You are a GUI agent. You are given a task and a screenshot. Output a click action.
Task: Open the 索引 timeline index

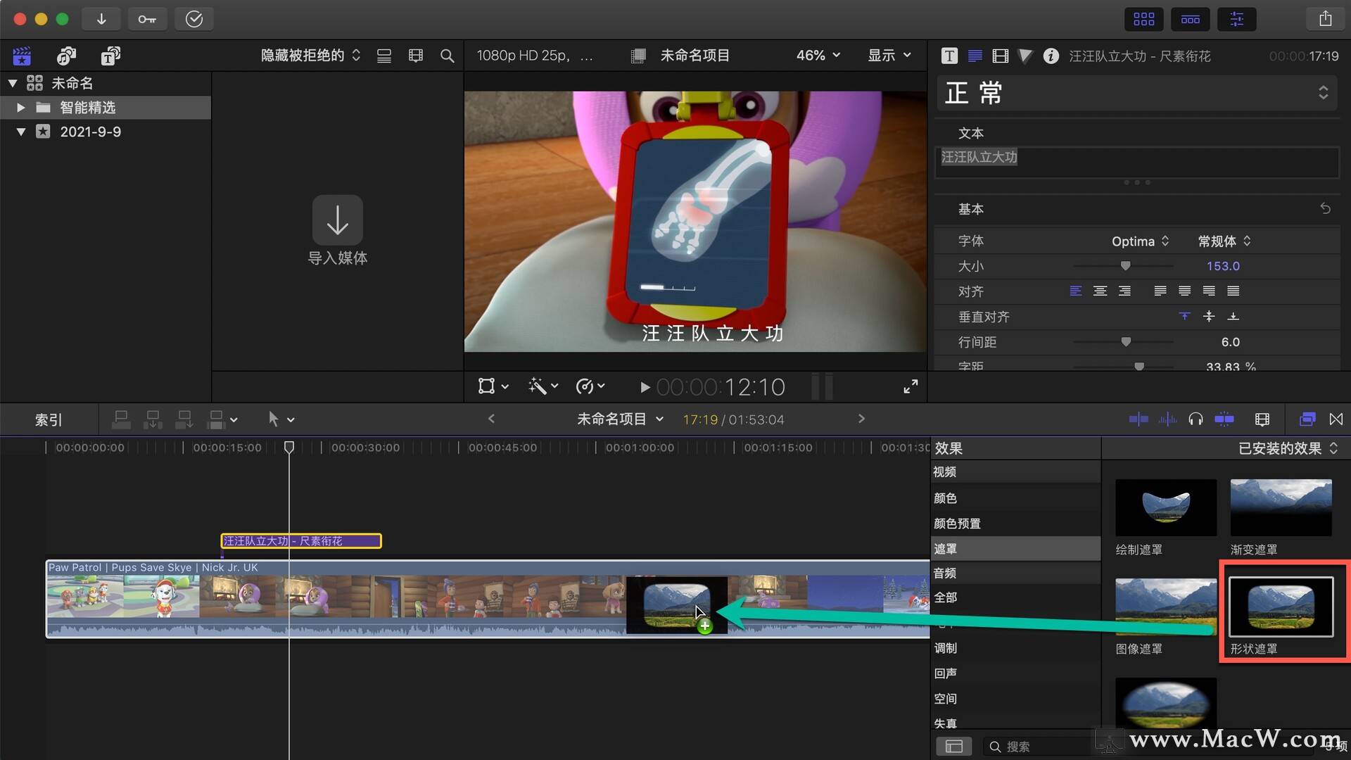pos(49,420)
